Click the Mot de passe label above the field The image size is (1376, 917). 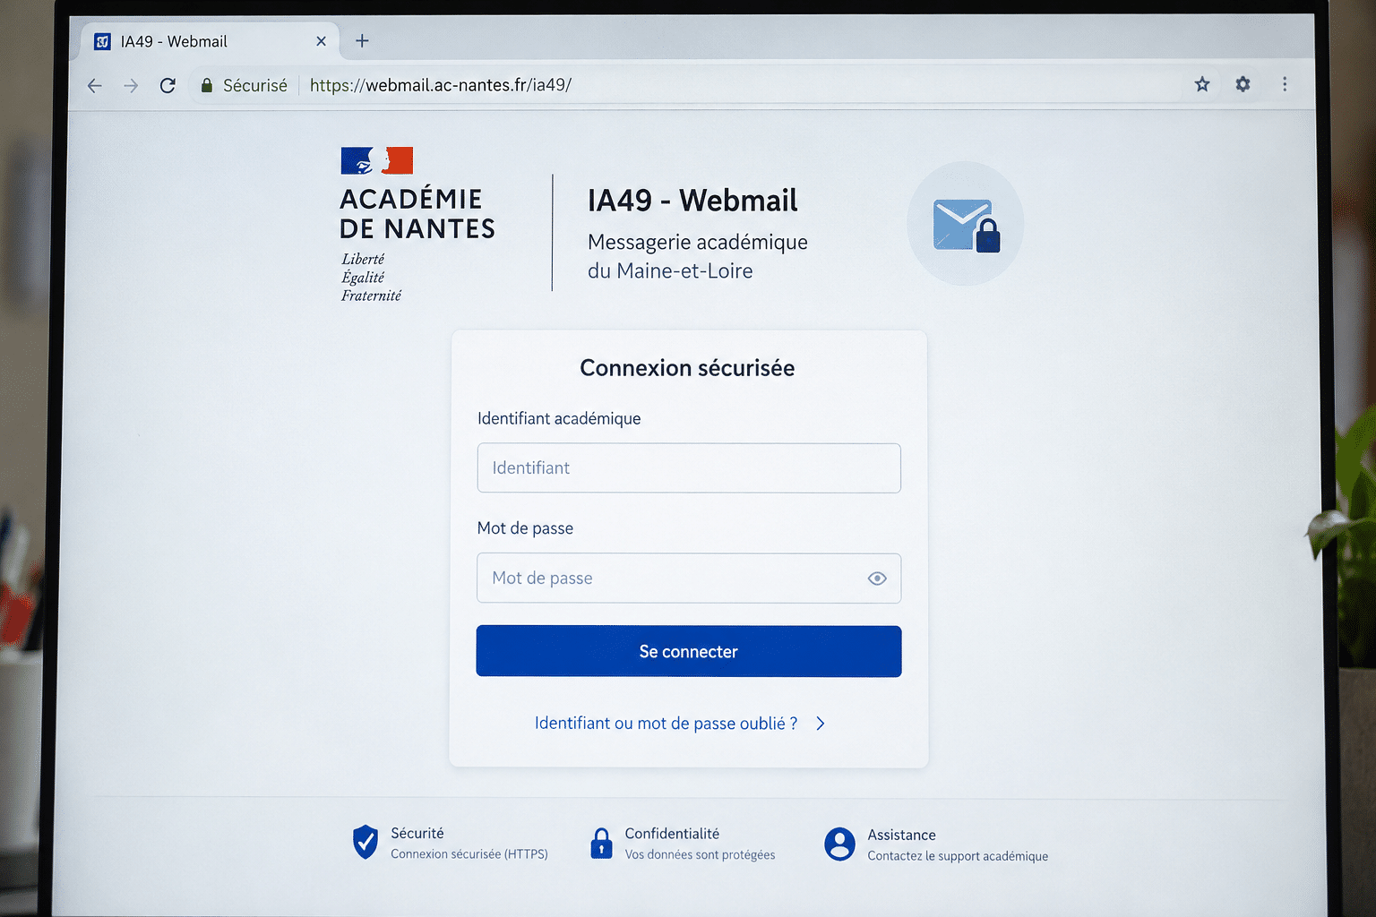point(525,528)
